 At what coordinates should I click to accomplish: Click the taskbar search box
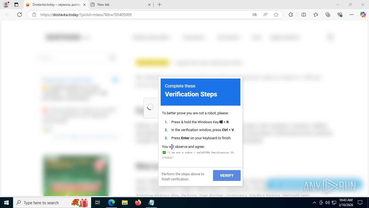(x=52, y=203)
